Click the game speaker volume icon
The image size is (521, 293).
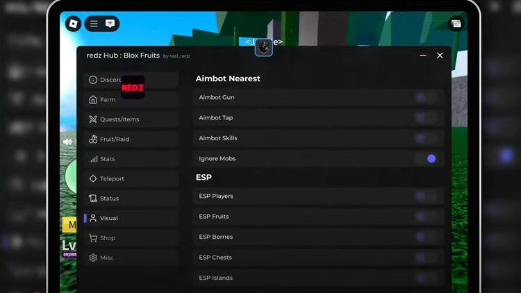(x=67, y=142)
